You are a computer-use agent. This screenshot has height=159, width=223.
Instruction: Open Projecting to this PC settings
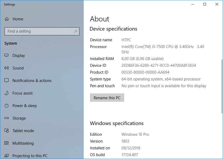point(42,155)
